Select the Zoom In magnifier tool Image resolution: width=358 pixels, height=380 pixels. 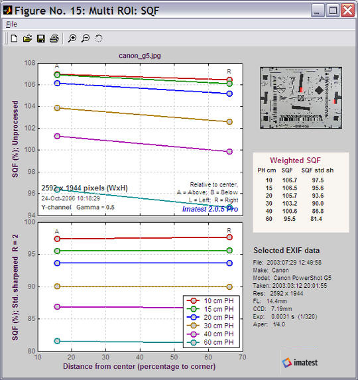(72, 38)
